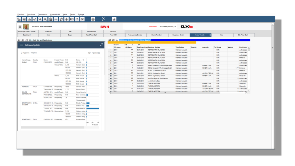Click the Tipo Ordine column header
Image resolution: width=295 pixels, height=166 pixels.
[182, 47]
